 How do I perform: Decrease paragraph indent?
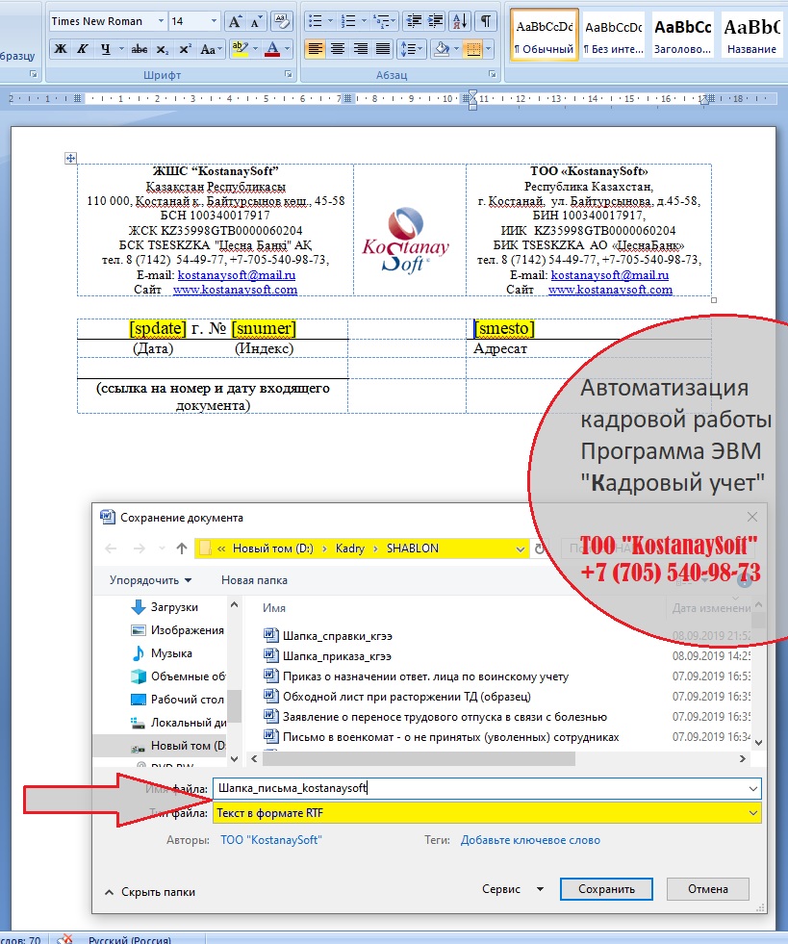(414, 22)
